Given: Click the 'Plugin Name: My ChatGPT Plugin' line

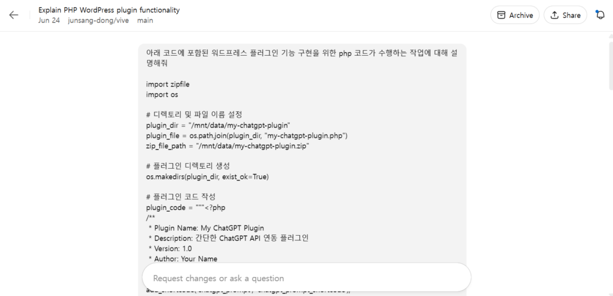Looking at the screenshot, I should coord(207,228).
